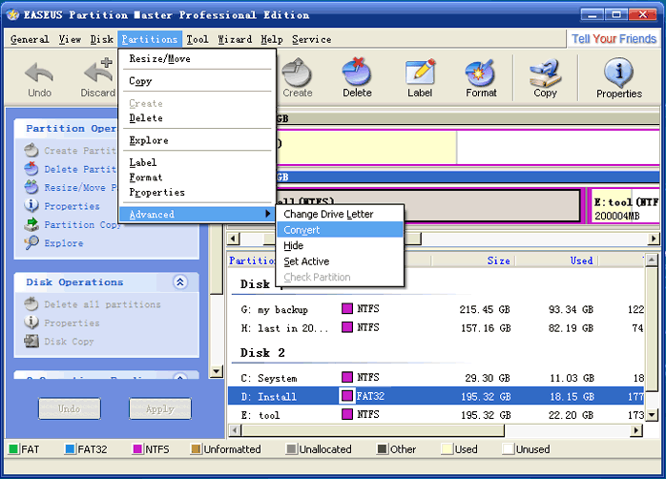Viewport: 666px width, 479px height.
Task: Click the Apply button
Action: coord(160,408)
